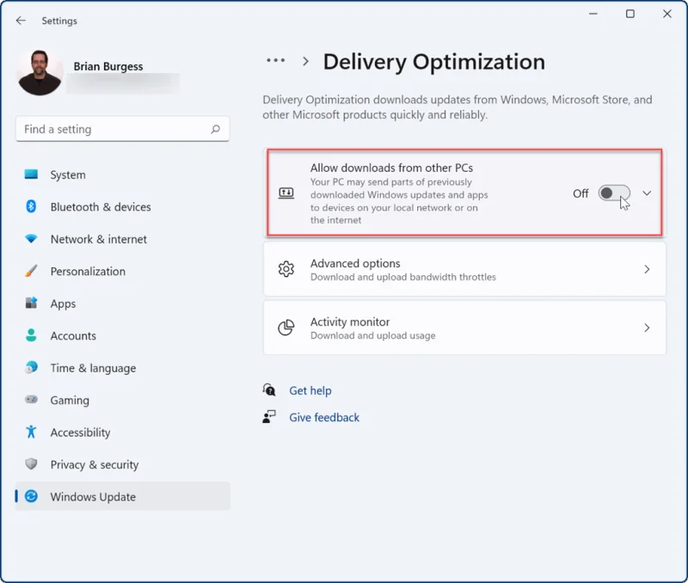
Task: Click Brian Burgess profile picture
Action: [40, 72]
